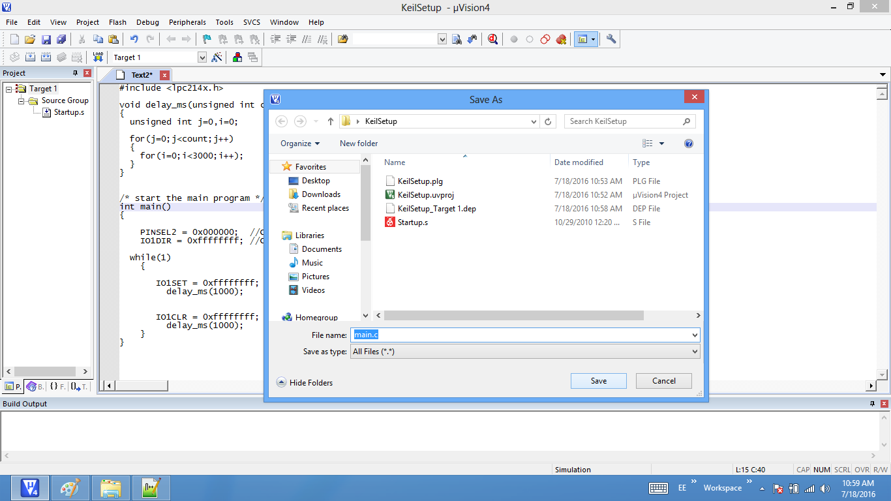Click the Find in Files folder icon
This screenshot has width=891, height=501.
click(343, 39)
